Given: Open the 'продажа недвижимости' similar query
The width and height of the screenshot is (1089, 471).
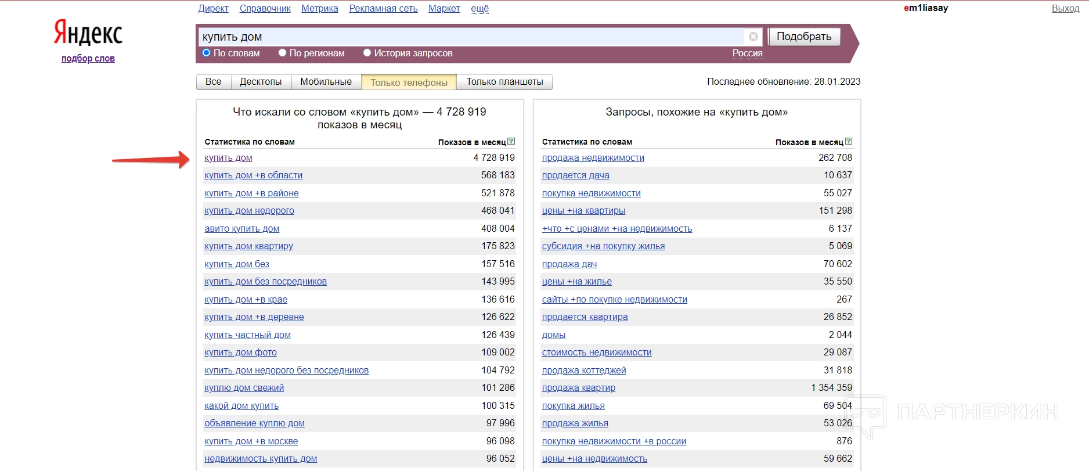Looking at the screenshot, I should [593, 157].
